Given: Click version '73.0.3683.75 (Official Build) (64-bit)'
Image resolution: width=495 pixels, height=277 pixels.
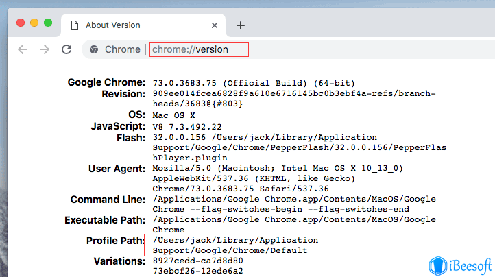Looking at the screenshot, I should (x=254, y=83).
